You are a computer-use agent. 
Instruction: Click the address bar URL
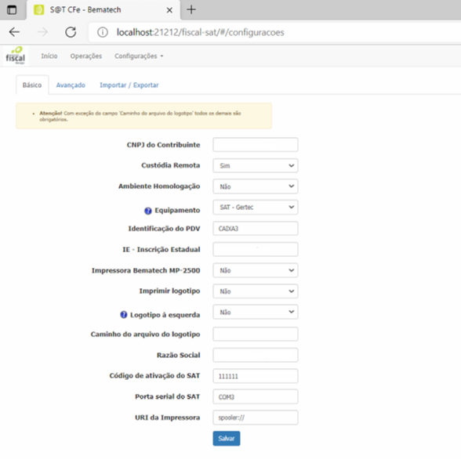pyautogui.click(x=200, y=32)
